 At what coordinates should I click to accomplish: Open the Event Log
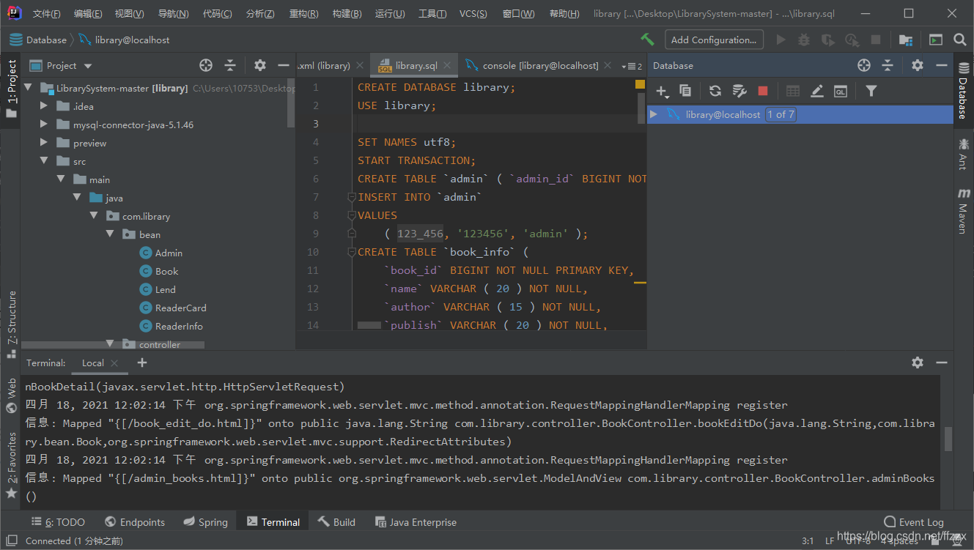click(914, 522)
